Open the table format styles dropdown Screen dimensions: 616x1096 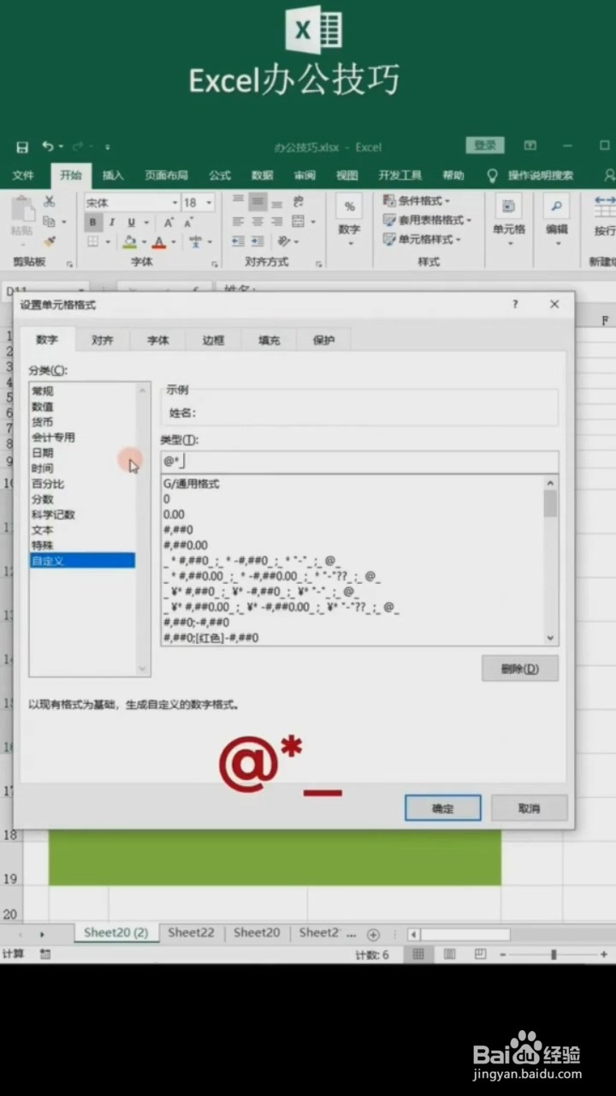pyautogui.click(x=427, y=220)
